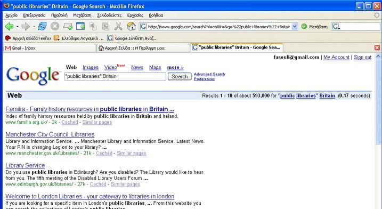Click the browser search box field

[x=360, y=27]
